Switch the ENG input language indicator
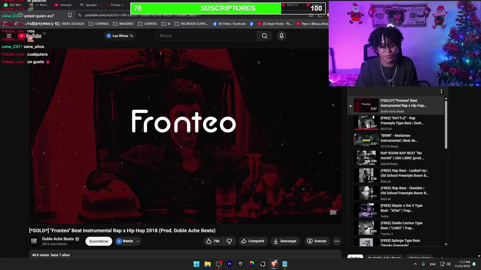Viewport: 481px width, 270px height. [433, 264]
